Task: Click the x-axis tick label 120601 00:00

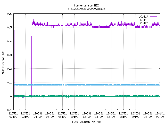Action: click(x=160, y=115)
